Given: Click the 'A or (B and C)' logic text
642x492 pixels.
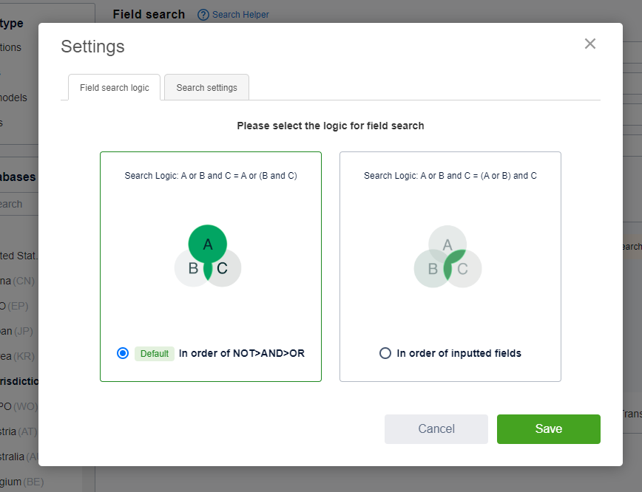Looking at the screenshot, I should pos(211,176).
